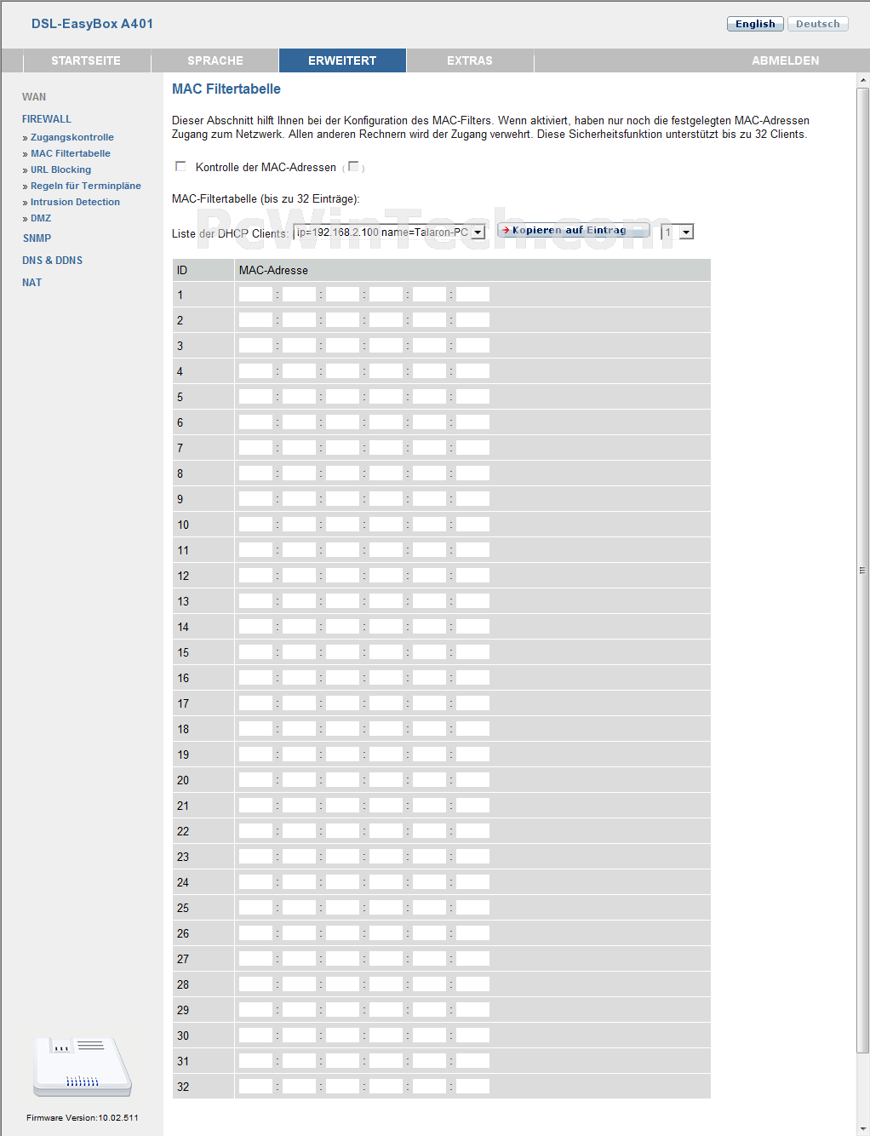
Task: Open the MAC Filtertabelle sidebar link
Action: point(71,153)
